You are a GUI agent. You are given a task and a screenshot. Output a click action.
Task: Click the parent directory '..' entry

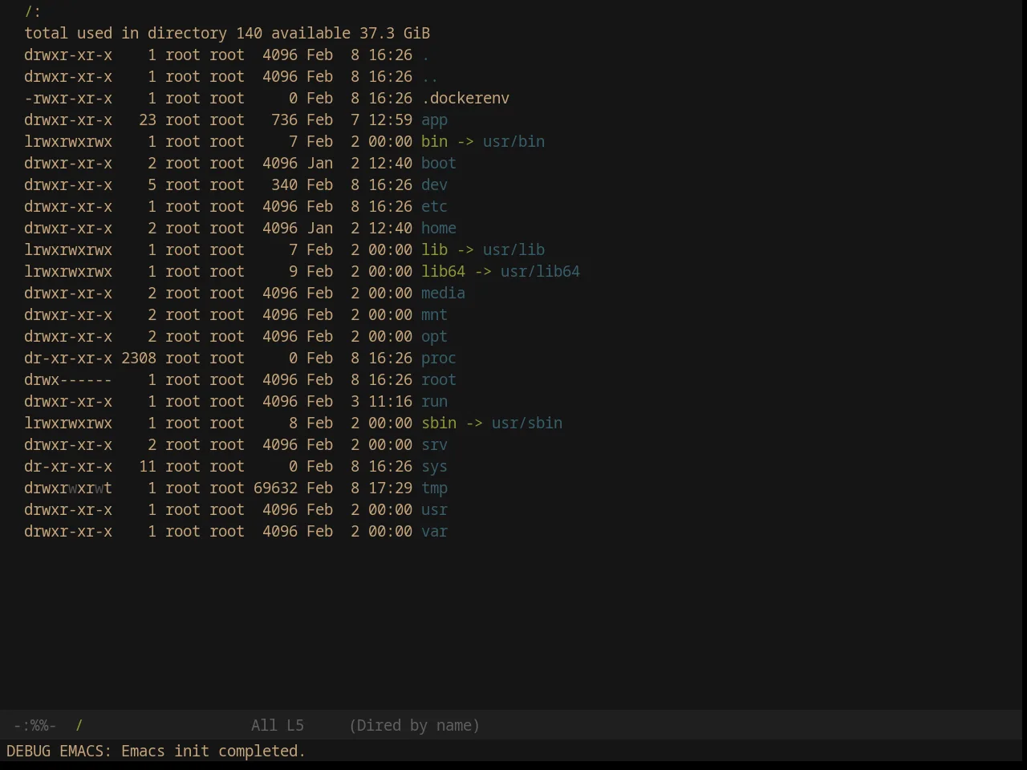pyautogui.click(x=430, y=77)
